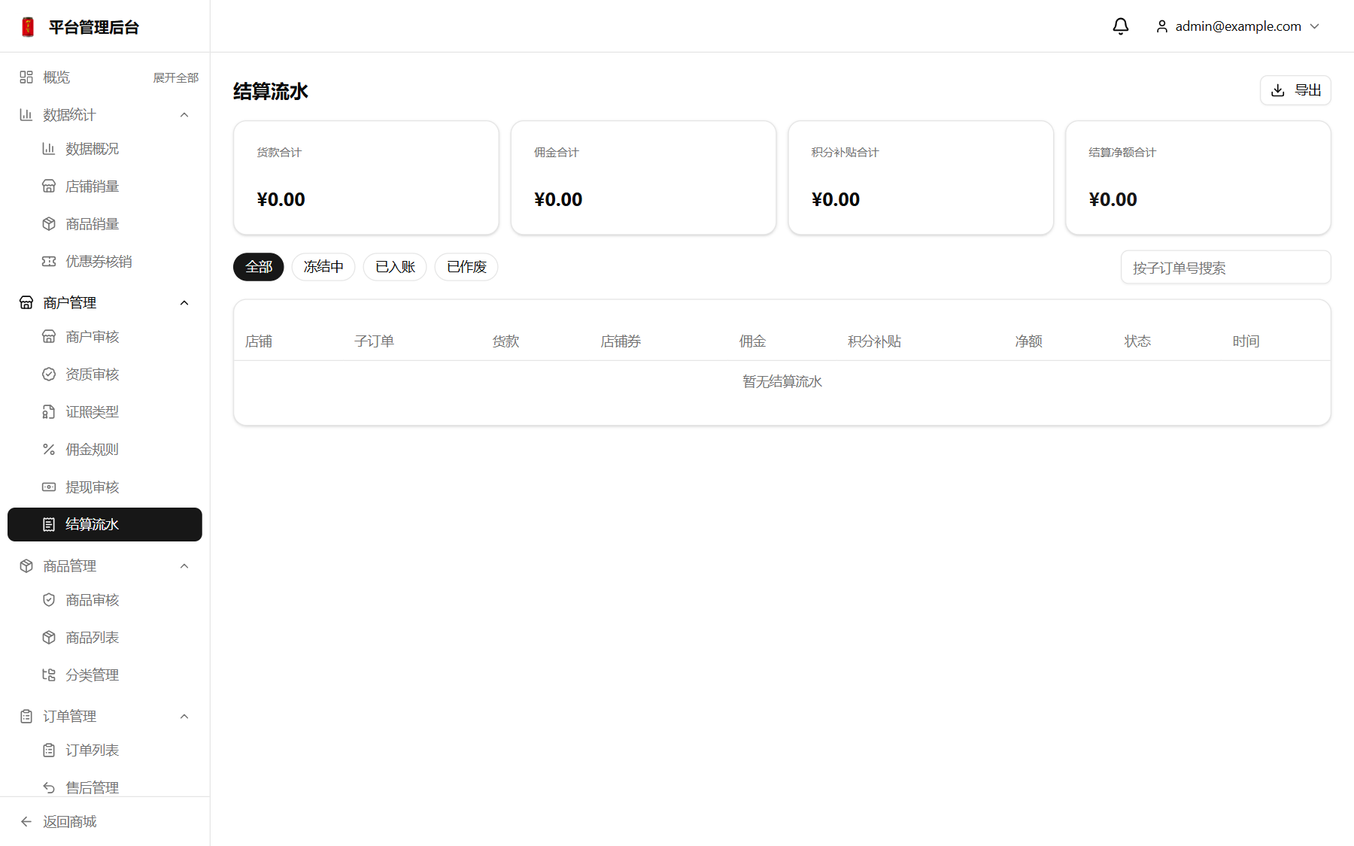This screenshot has width=1354, height=846.
Task: Focus the 按子订单号搜索 search field
Action: click(1226, 268)
